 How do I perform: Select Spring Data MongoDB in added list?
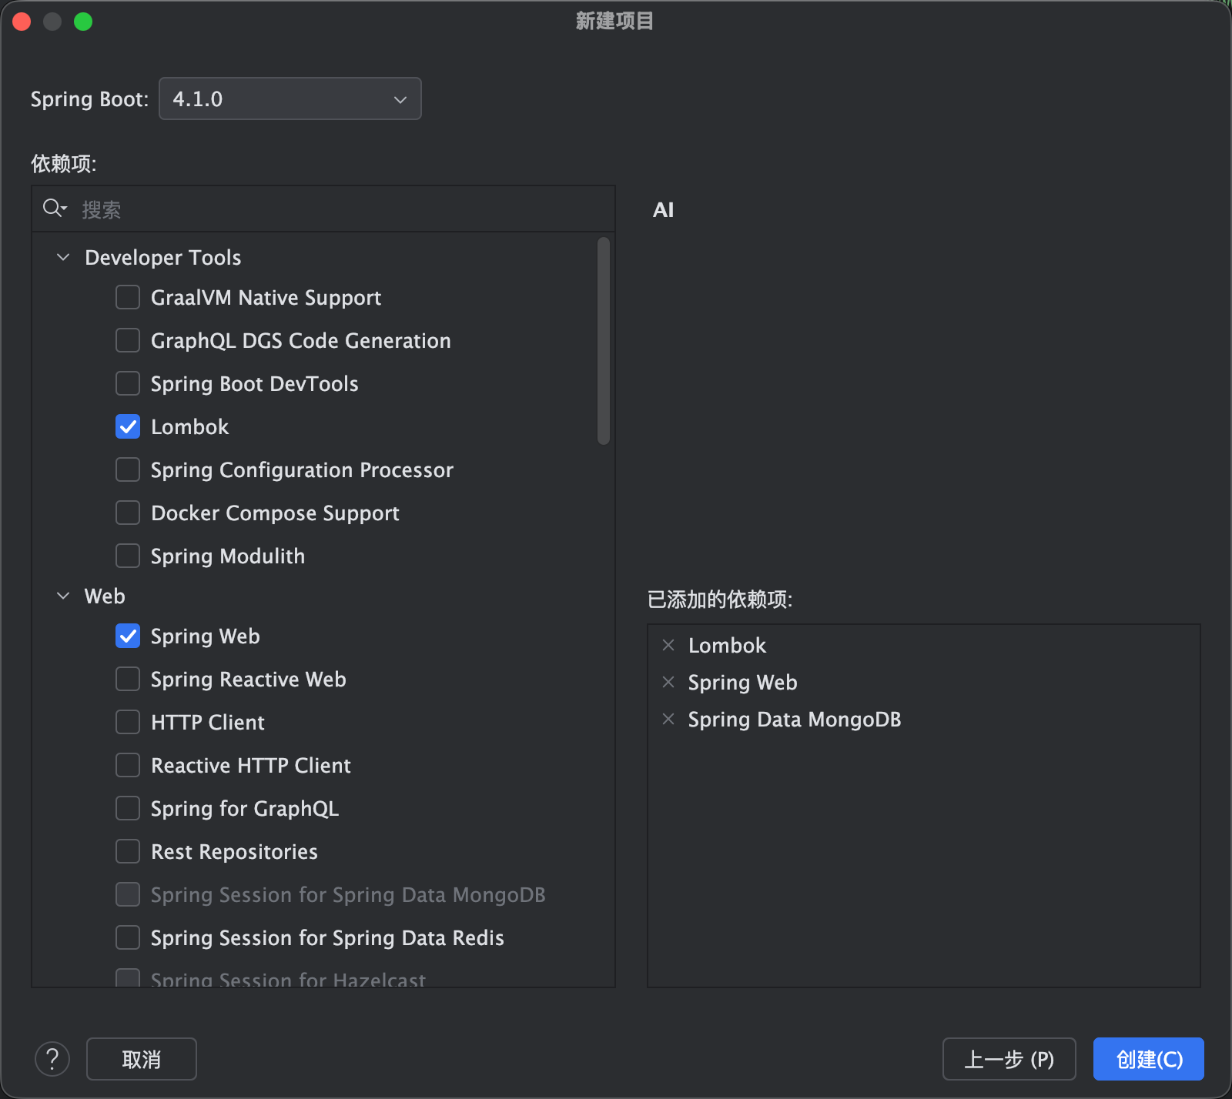(795, 719)
